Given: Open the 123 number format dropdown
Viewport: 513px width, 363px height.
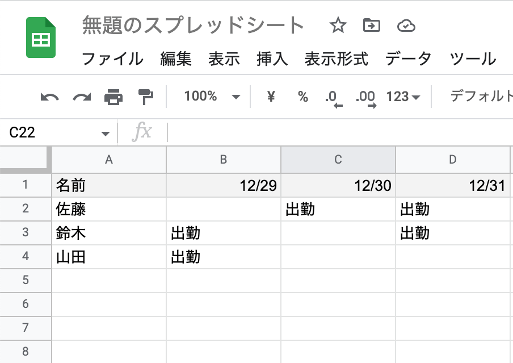Looking at the screenshot, I should (x=404, y=97).
